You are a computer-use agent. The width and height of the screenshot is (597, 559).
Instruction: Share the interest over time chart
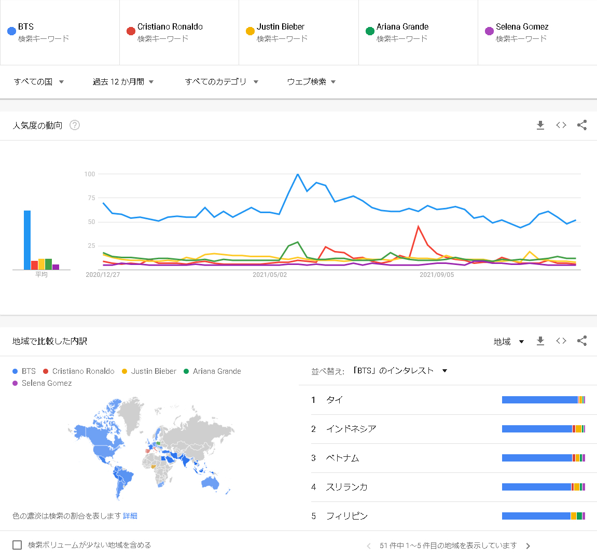[x=582, y=125]
